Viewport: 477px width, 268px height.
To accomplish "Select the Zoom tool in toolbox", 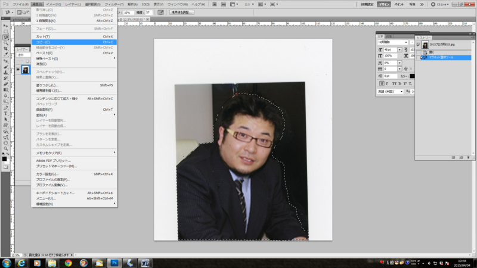I will click(x=6, y=148).
